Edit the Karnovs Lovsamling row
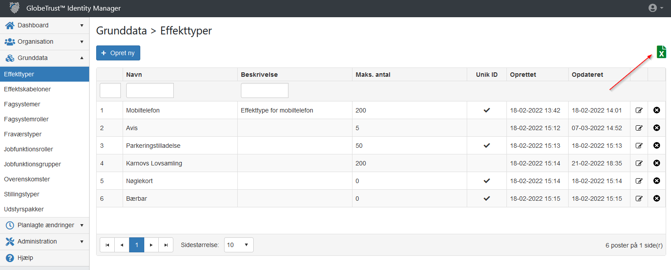 (x=639, y=163)
